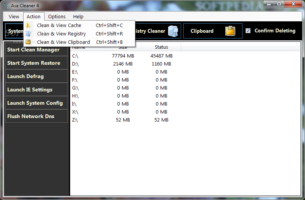Select the F:\ drive row

[185, 80]
